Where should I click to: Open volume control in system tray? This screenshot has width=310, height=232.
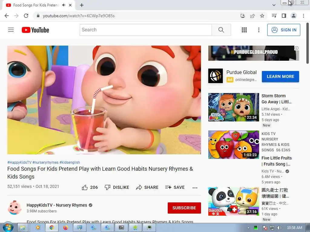point(279,228)
